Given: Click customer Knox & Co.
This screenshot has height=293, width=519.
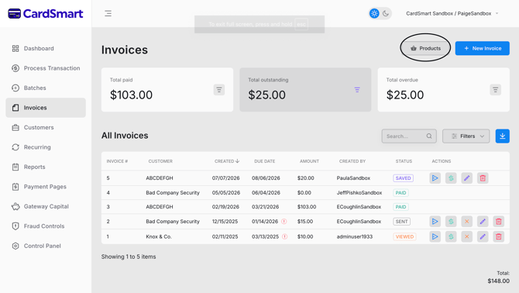Looking at the screenshot, I should pos(159,236).
